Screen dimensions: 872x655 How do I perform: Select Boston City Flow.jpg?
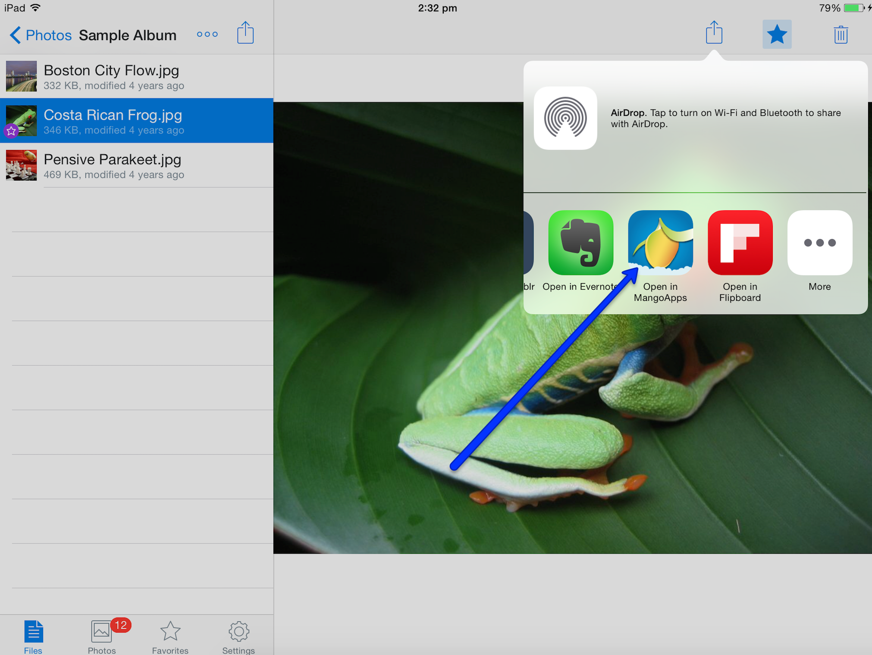[x=137, y=76]
